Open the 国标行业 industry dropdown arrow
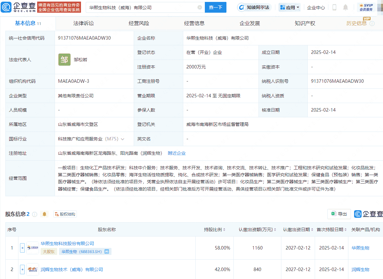 coord(123,139)
